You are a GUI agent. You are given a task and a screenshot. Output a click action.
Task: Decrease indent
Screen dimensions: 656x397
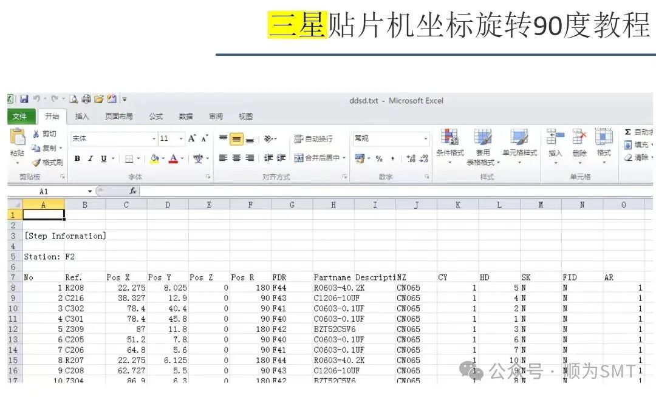[268, 158]
